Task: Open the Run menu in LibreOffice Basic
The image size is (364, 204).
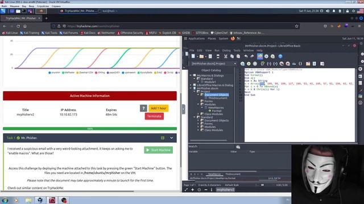Action: [217, 50]
